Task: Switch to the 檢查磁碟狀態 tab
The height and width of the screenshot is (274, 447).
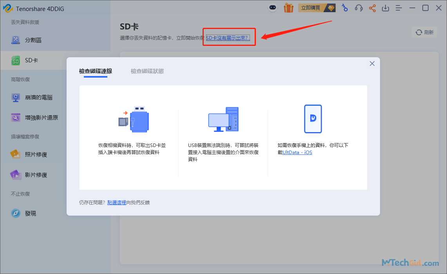Action: click(x=148, y=71)
